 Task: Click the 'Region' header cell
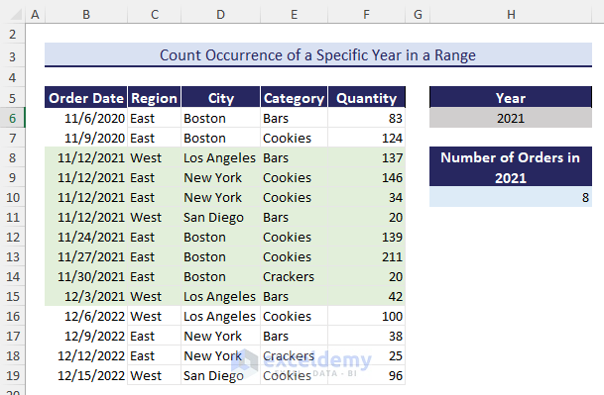pyautogui.click(x=154, y=98)
